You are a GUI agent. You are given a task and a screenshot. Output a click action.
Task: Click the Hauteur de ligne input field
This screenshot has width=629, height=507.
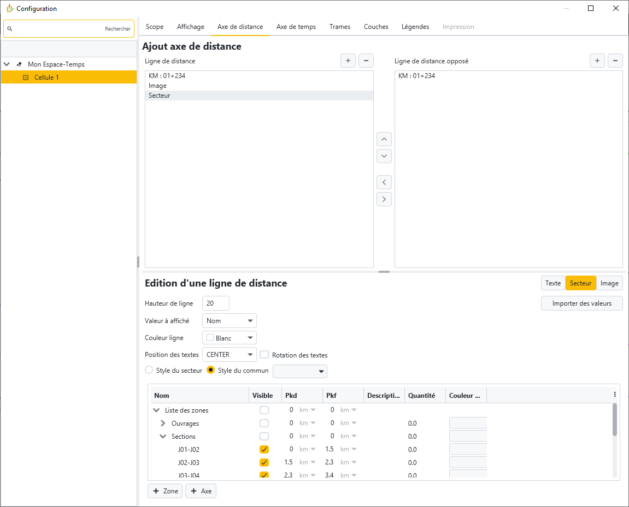[x=215, y=303]
